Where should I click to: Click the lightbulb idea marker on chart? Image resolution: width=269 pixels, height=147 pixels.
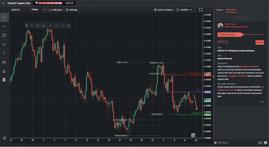click(193, 135)
